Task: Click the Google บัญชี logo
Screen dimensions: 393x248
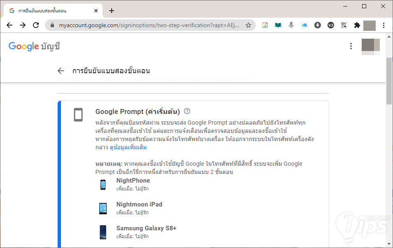Action: pos(34,46)
